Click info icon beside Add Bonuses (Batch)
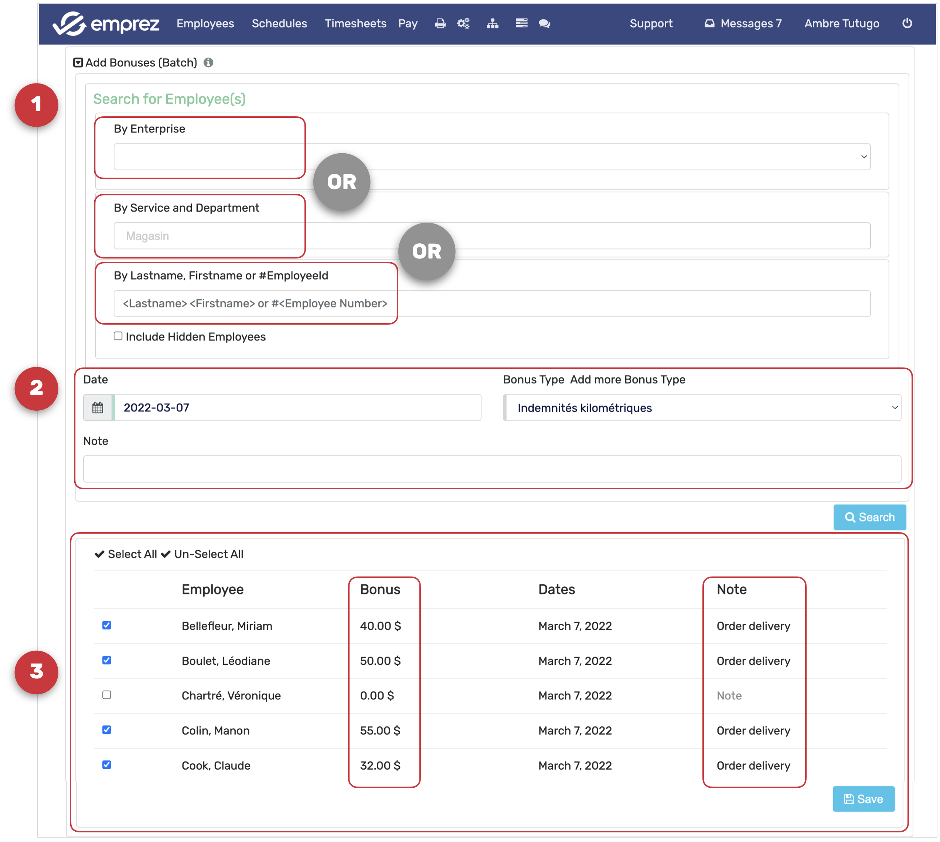Screen dimensions: 940x842 (x=208, y=62)
